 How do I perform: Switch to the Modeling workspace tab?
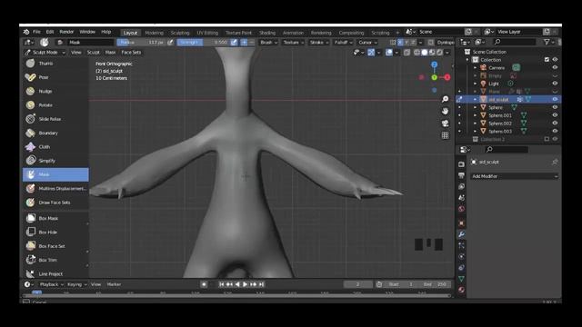pyautogui.click(x=154, y=33)
